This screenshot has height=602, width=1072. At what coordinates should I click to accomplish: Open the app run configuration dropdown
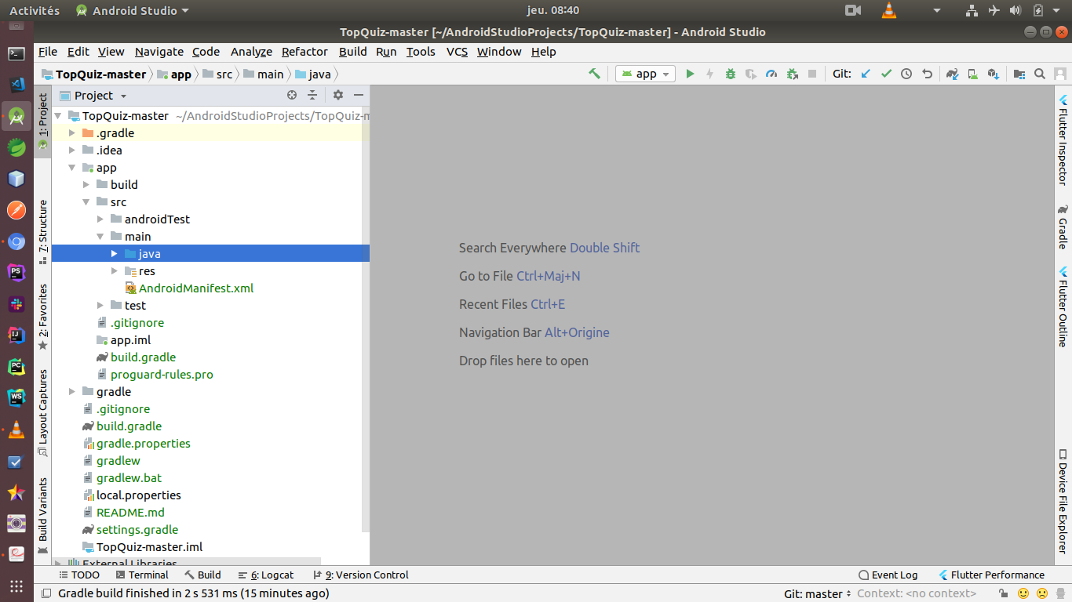pos(645,74)
